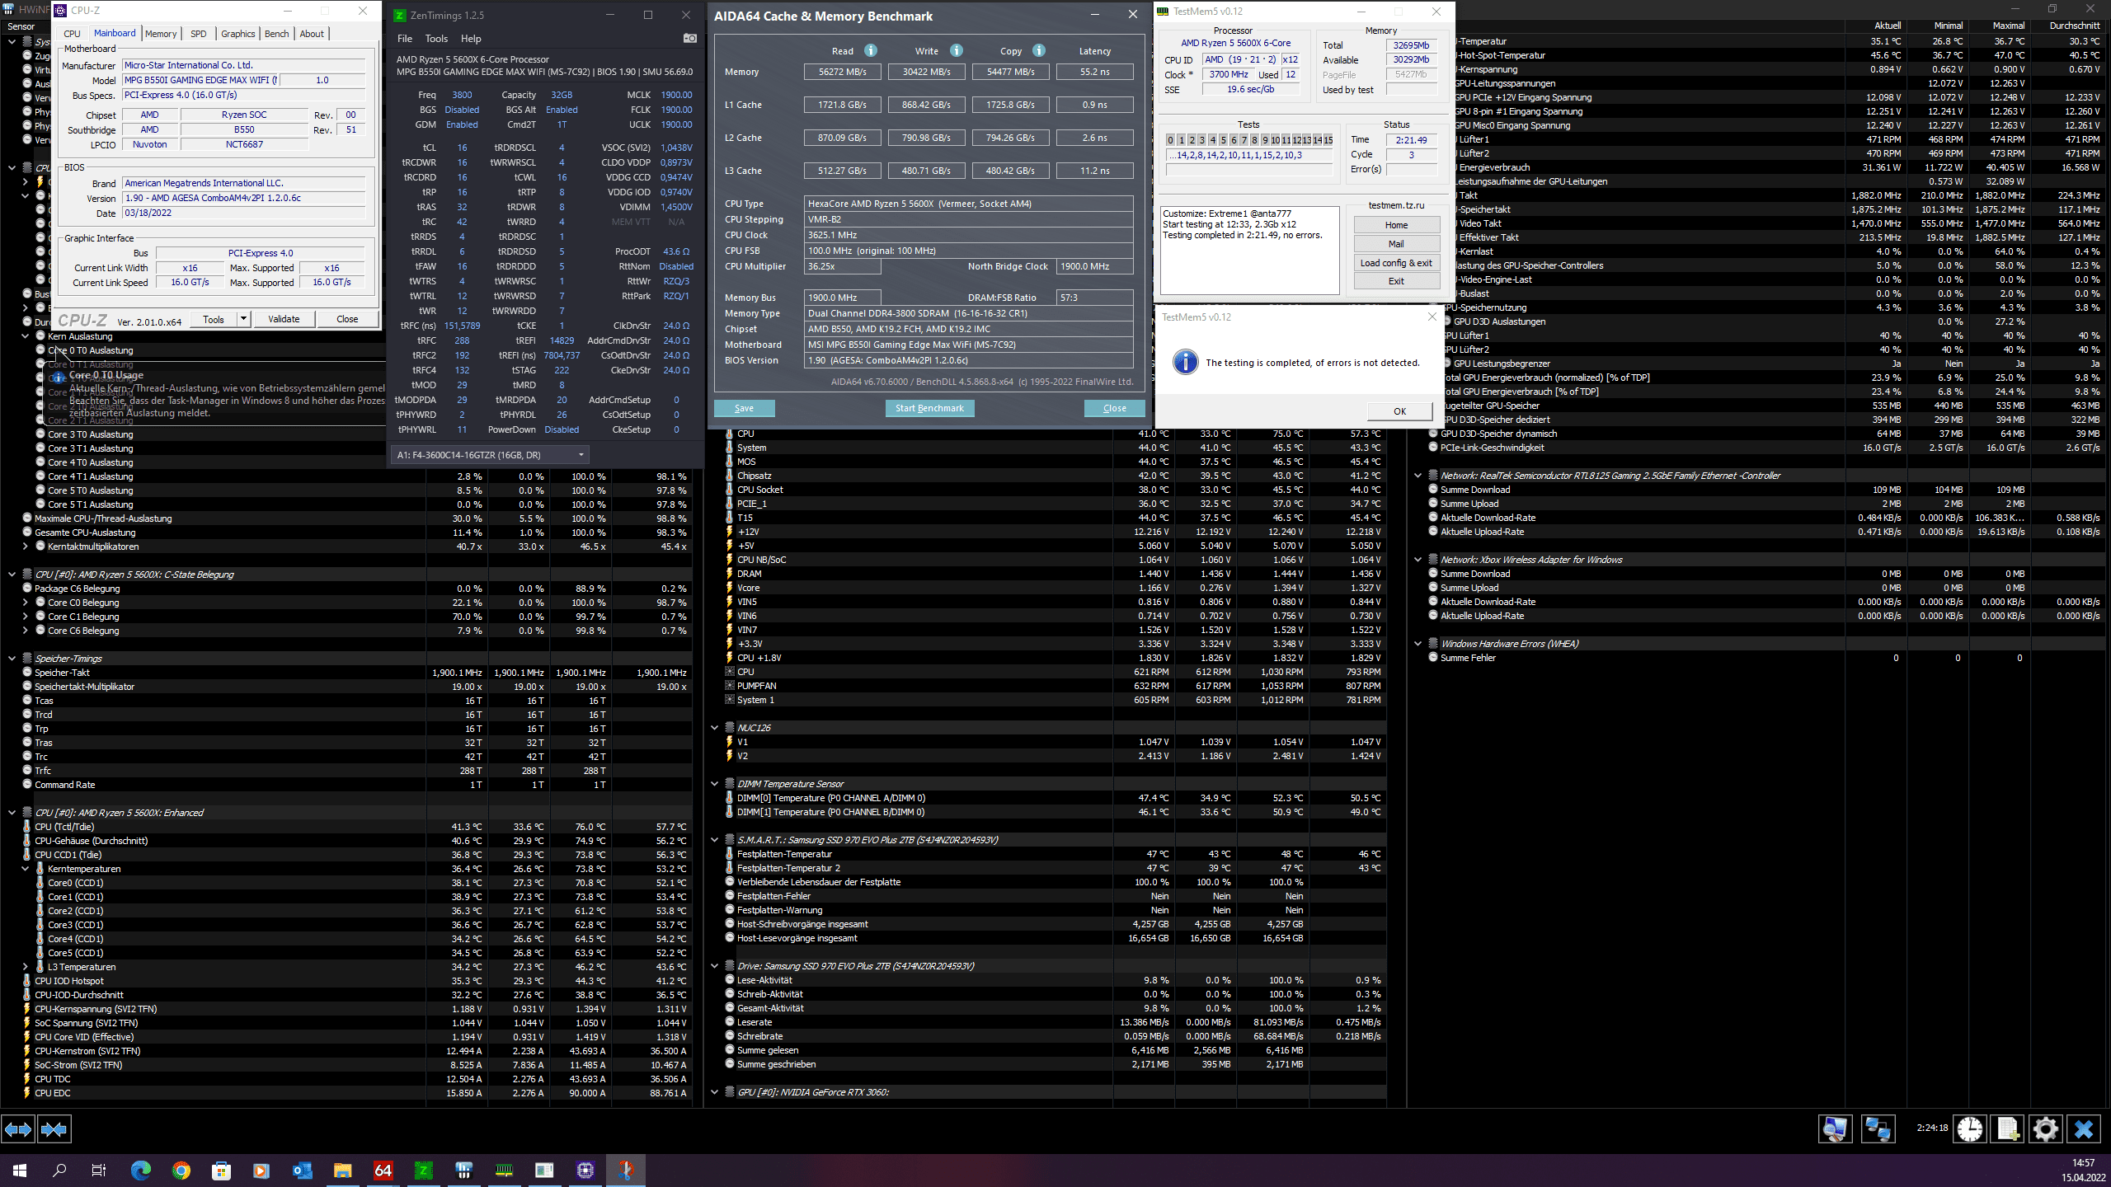Click info icon in TestMem5 completion dialog
Image resolution: width=2111 pixels, height=1187 pixels.
(1185, 362)
